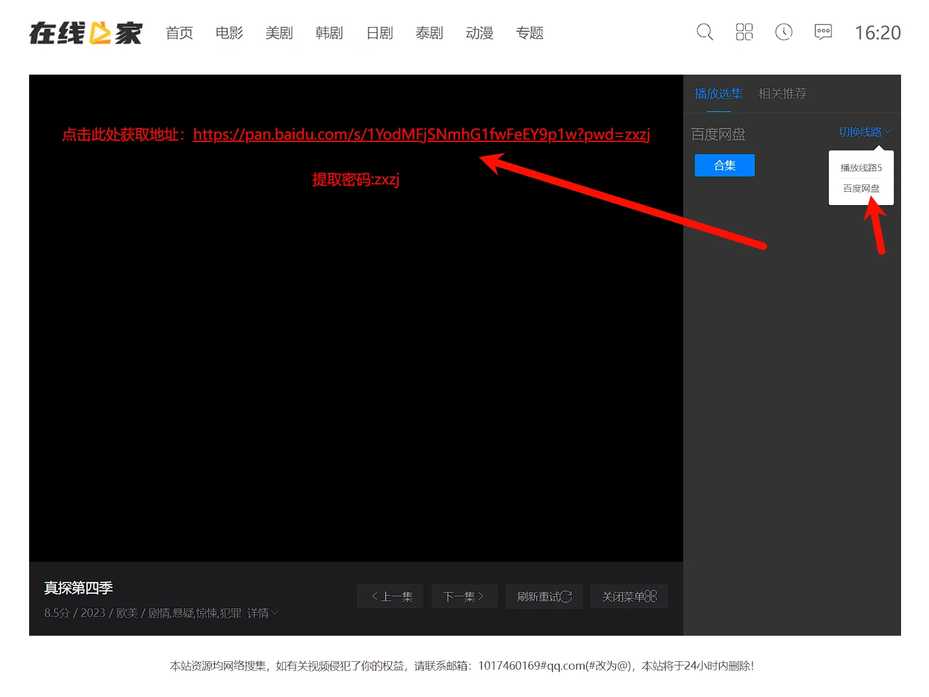929x697 pixels.
Task: Open the pan.baidu.com share link
Action: point(421,134)
